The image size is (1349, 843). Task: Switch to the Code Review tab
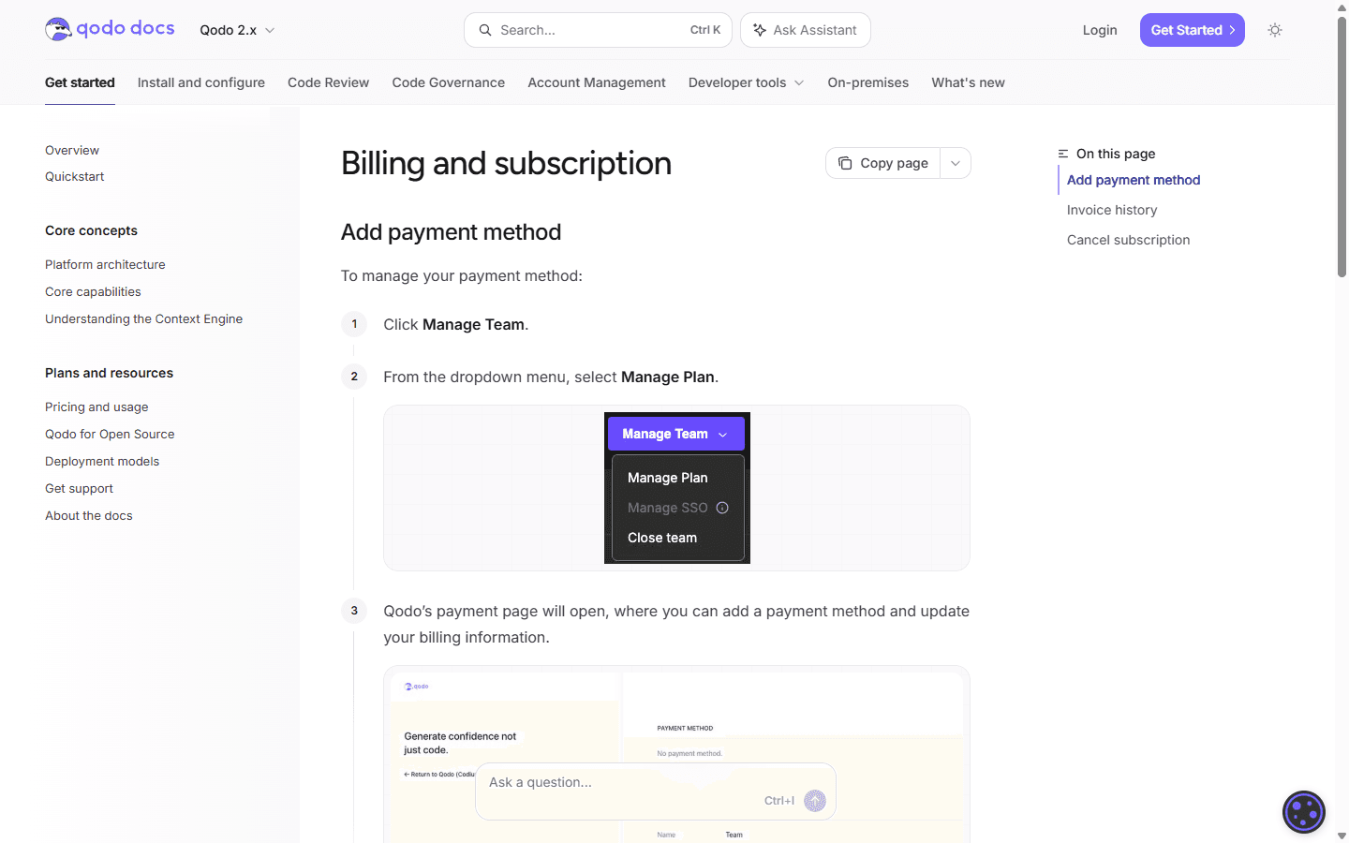329,82
